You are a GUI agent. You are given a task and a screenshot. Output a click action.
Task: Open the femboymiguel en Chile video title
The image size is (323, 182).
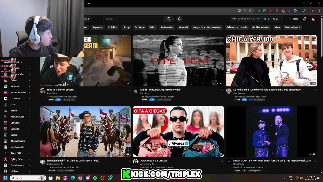coord(73,161)
